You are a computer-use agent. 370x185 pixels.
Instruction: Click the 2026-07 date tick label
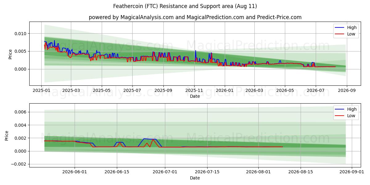click(x=316, y=90)
